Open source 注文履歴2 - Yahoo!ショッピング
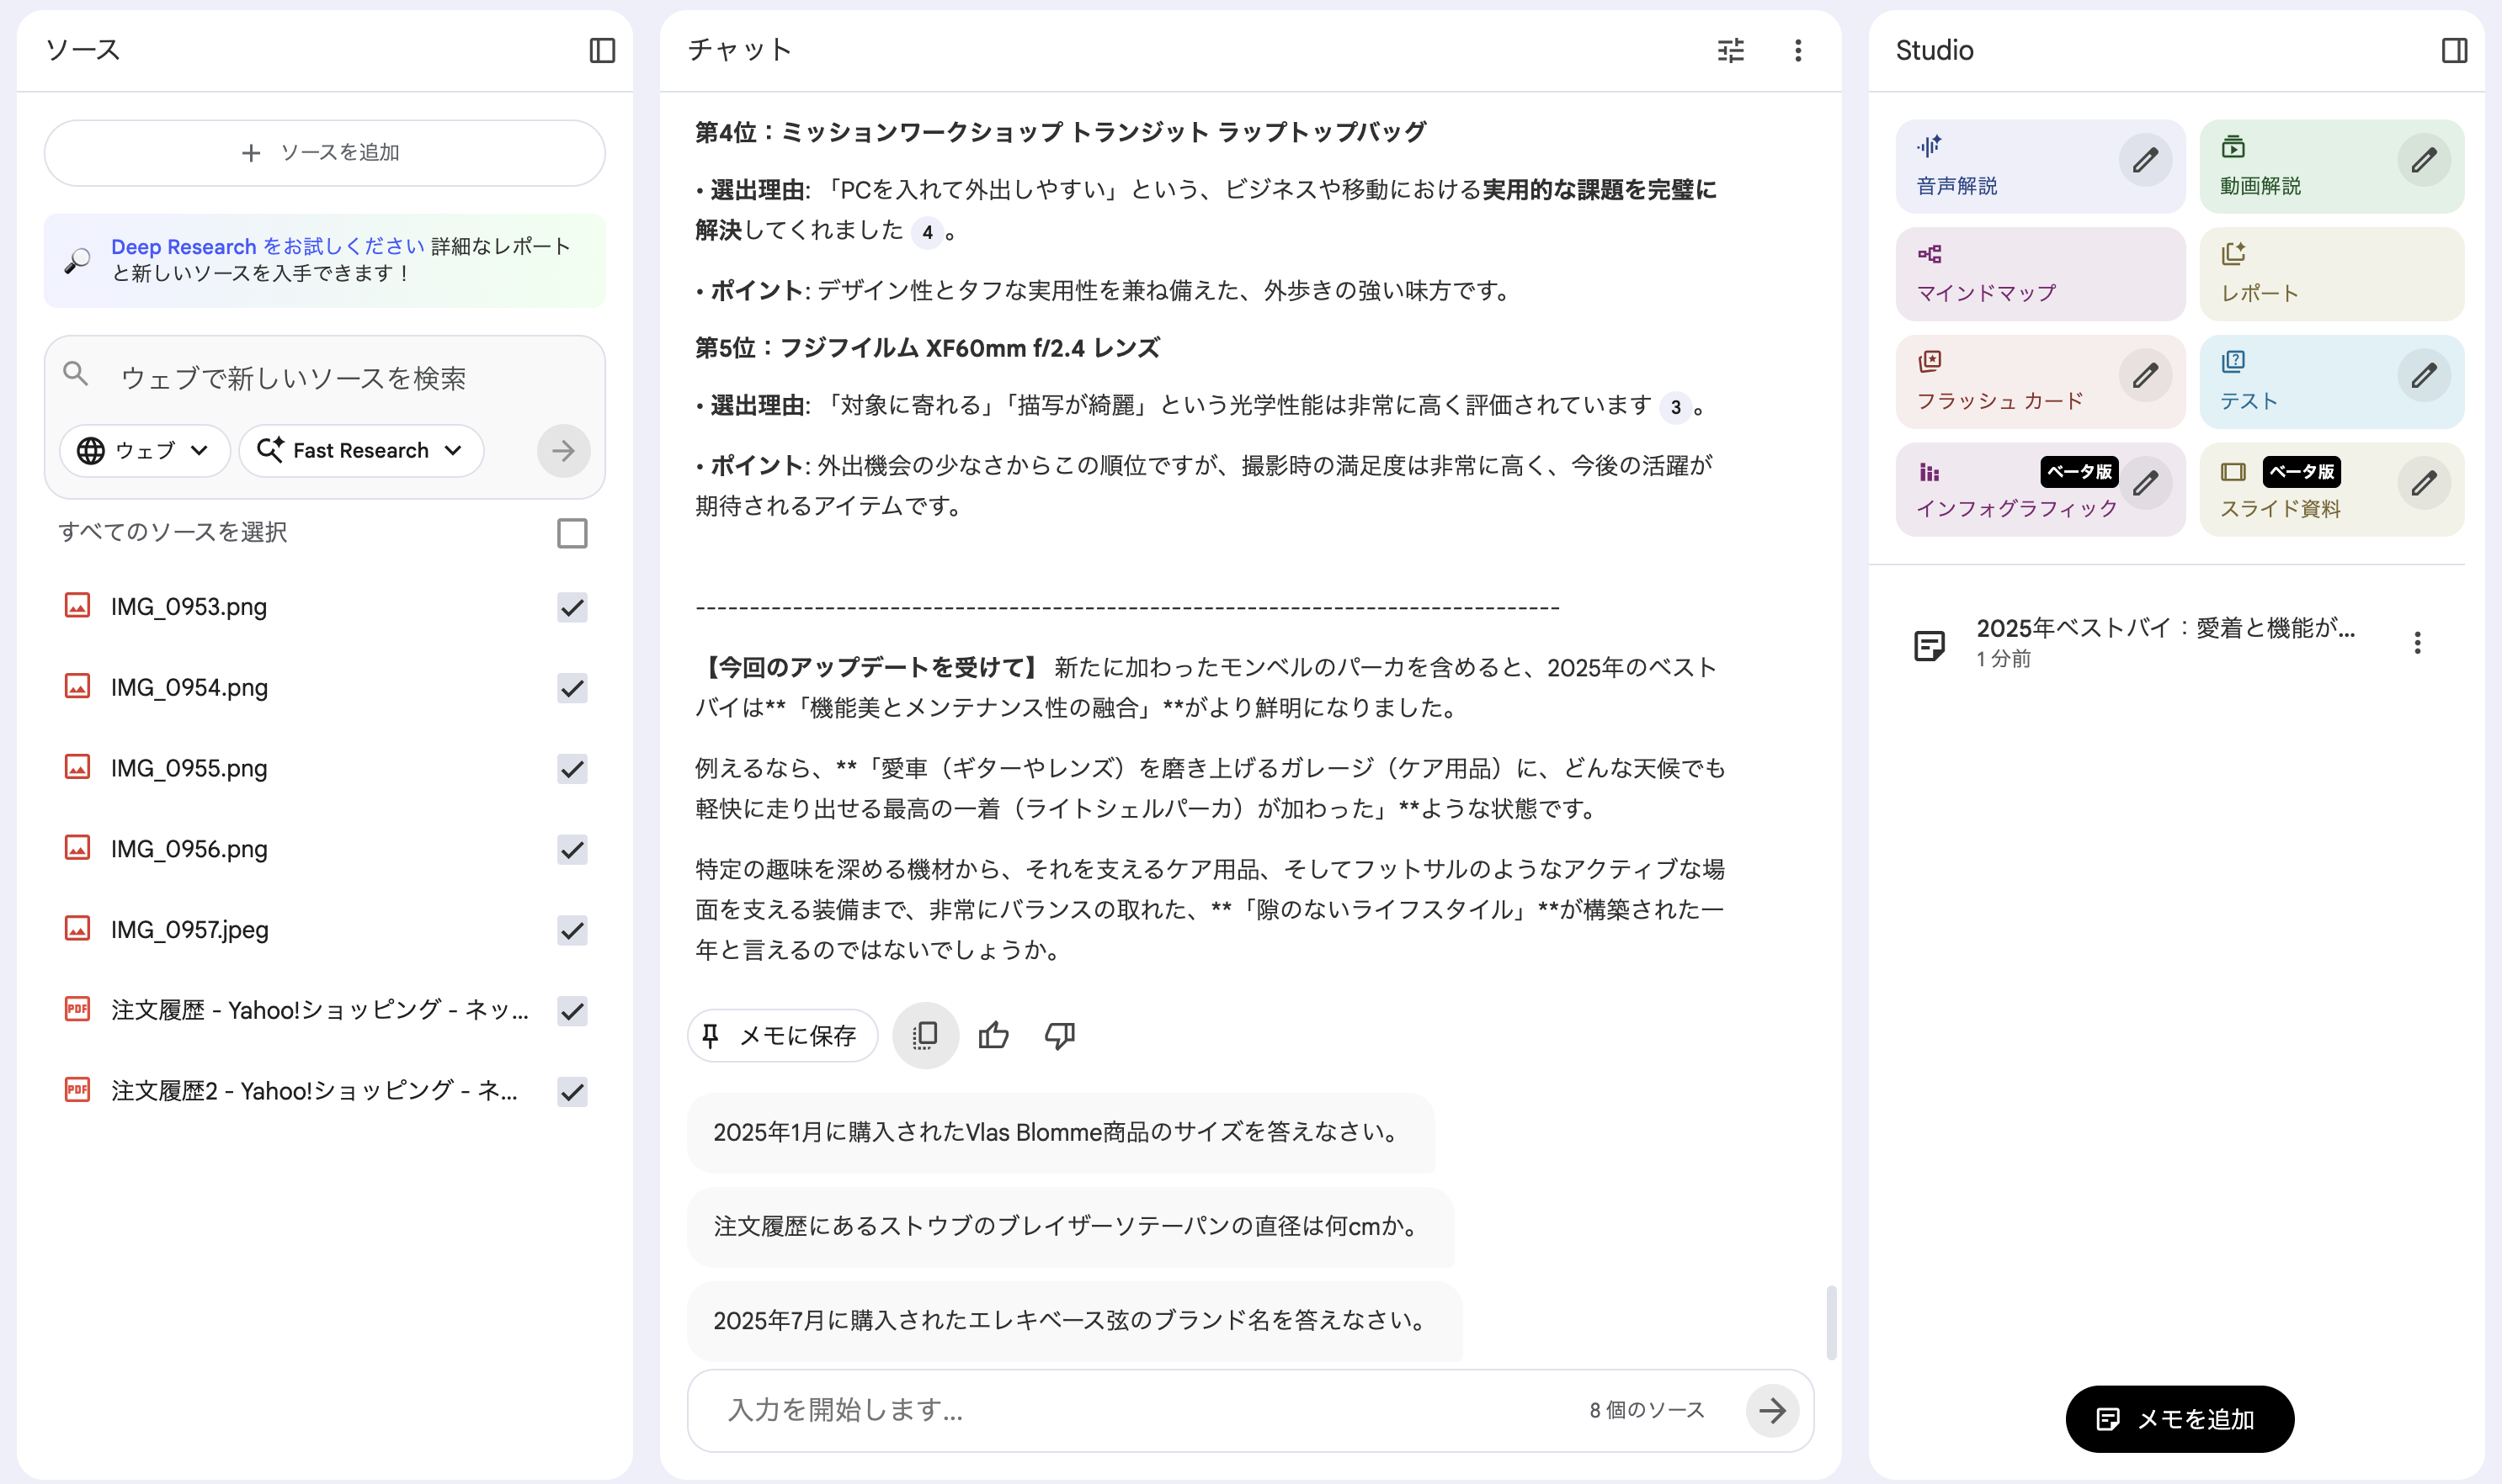 (314, 1090)
